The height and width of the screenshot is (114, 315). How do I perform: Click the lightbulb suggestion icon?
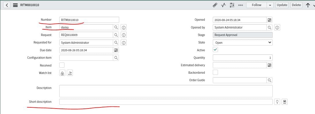click(277, 102)
